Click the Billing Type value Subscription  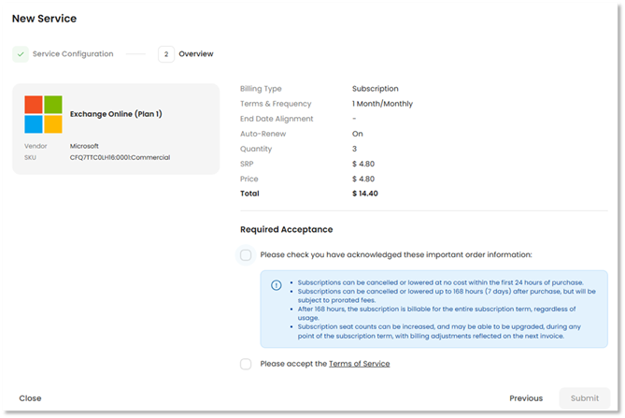pos(375,89)
